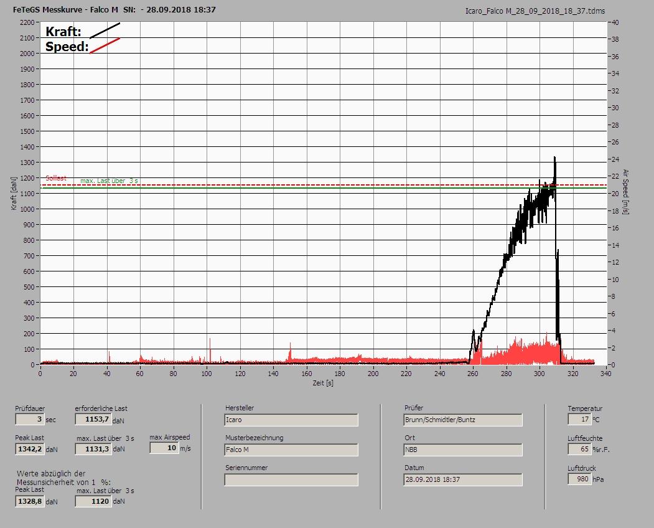Select corrected max. Last field 1120
Screen dimensions: 654x528
tap(93, 501)
